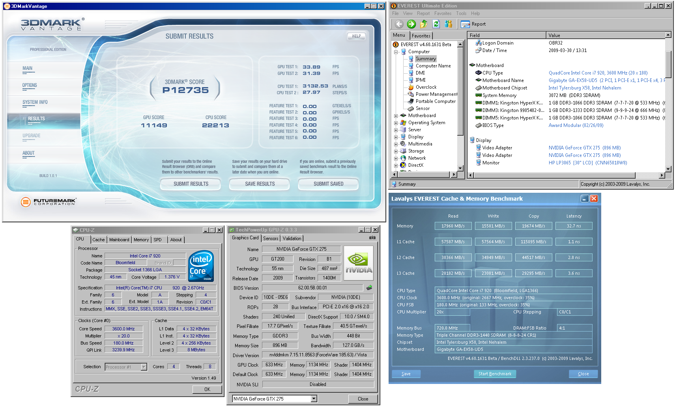Click the camera screenshot icon in GPU-Z
Screen dimensions: 675x408
pos(372,238)
